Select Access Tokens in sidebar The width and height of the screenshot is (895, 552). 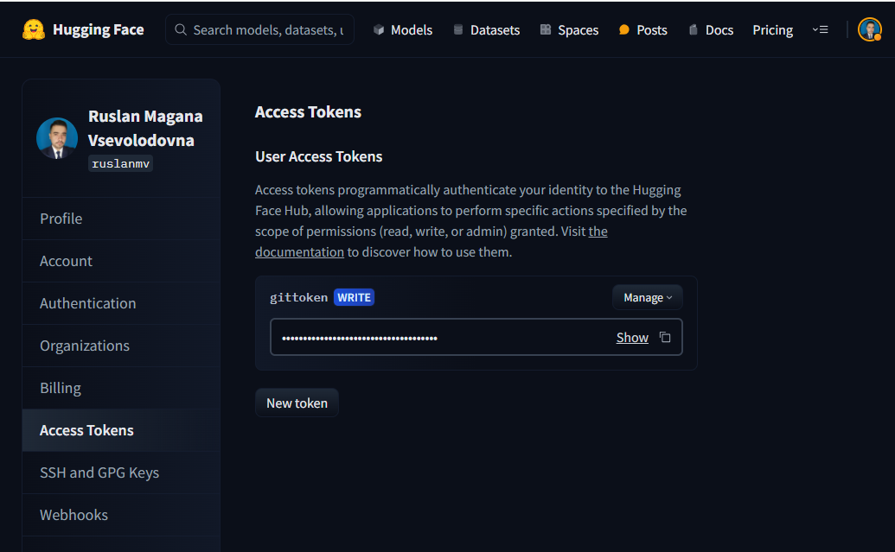[x=121, y=430]
